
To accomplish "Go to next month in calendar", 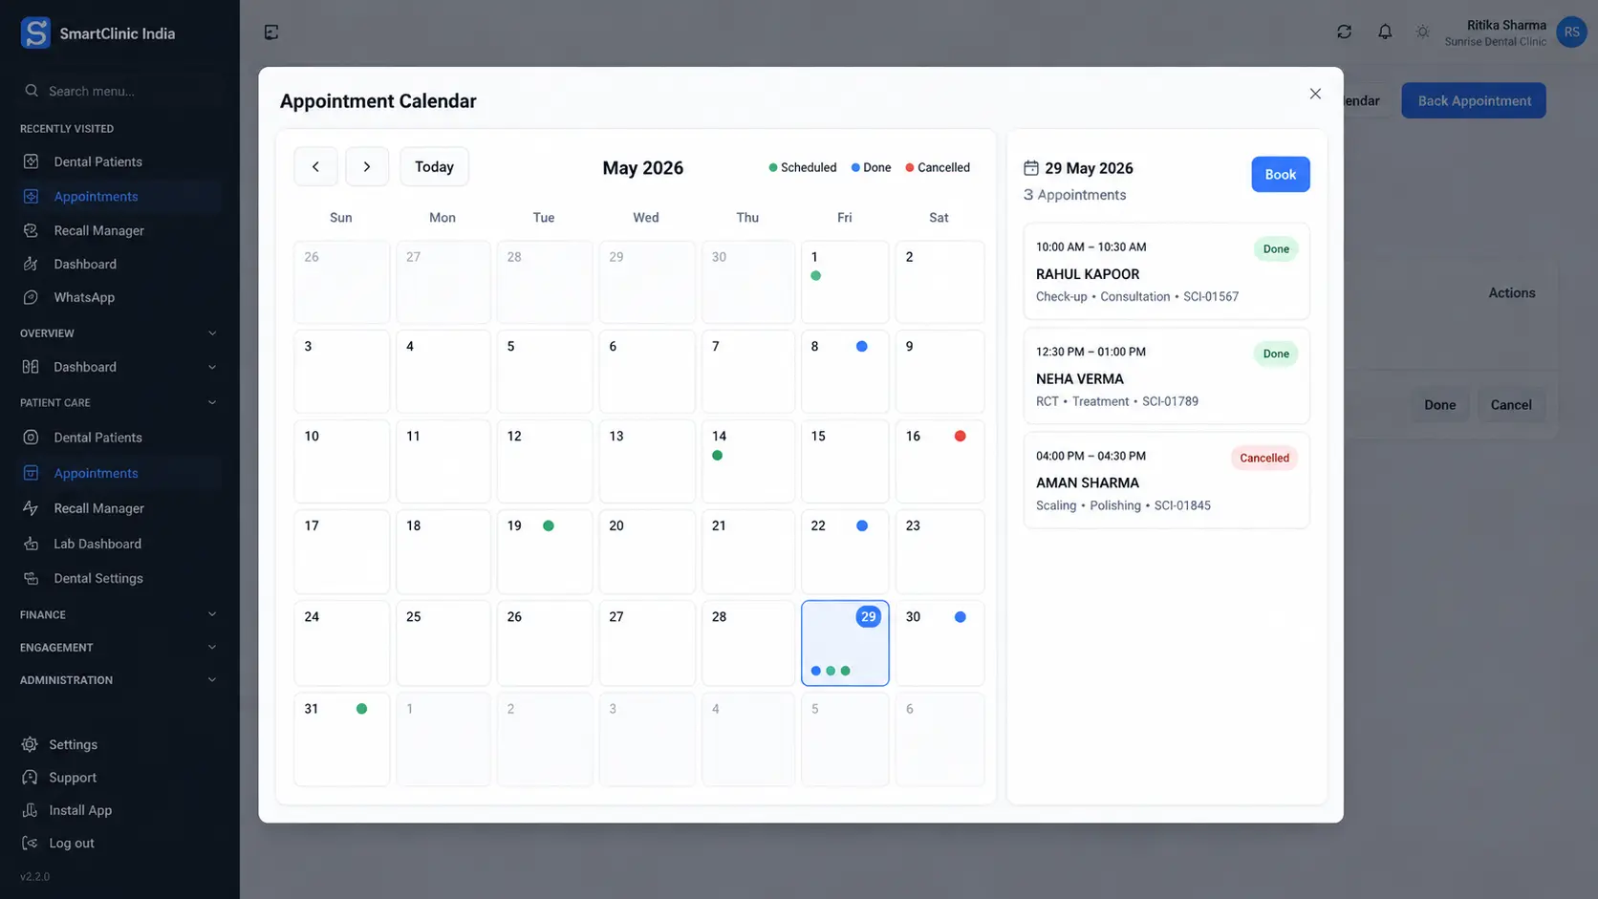I will point(367,166).
